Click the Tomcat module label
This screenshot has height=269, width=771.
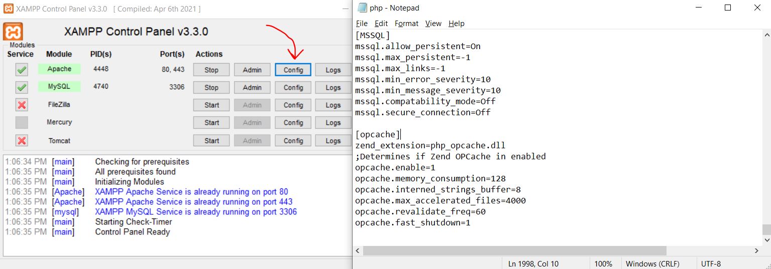59,140
